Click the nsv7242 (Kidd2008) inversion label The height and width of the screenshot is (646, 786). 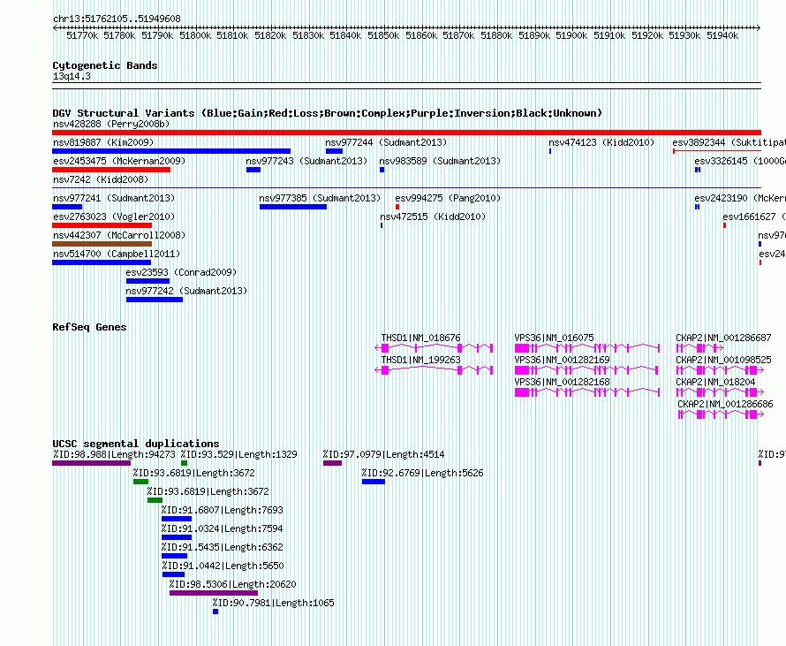(101, 179)
